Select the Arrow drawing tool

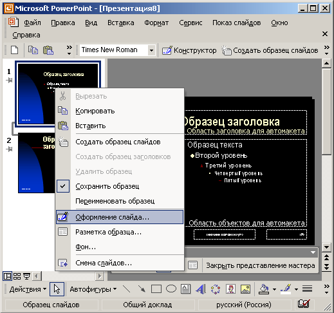pos(142,289)
